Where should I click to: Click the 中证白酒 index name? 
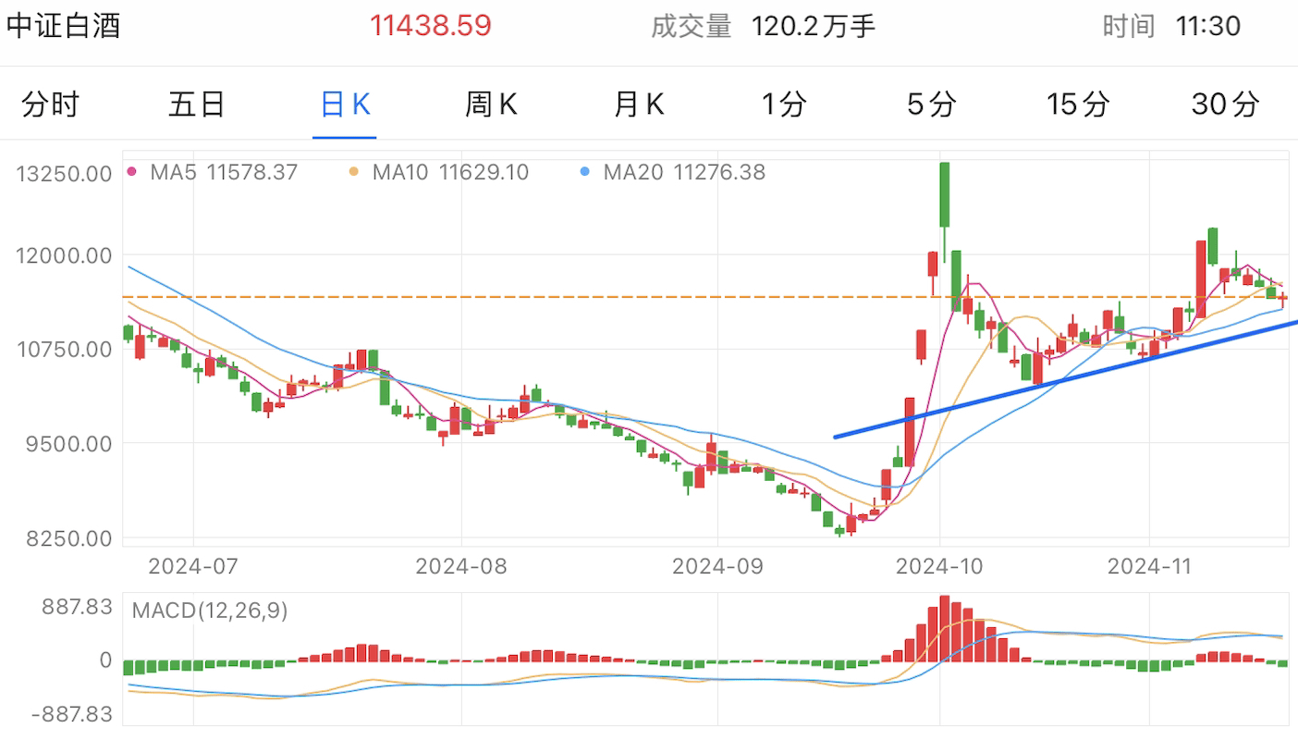[64, 25]
